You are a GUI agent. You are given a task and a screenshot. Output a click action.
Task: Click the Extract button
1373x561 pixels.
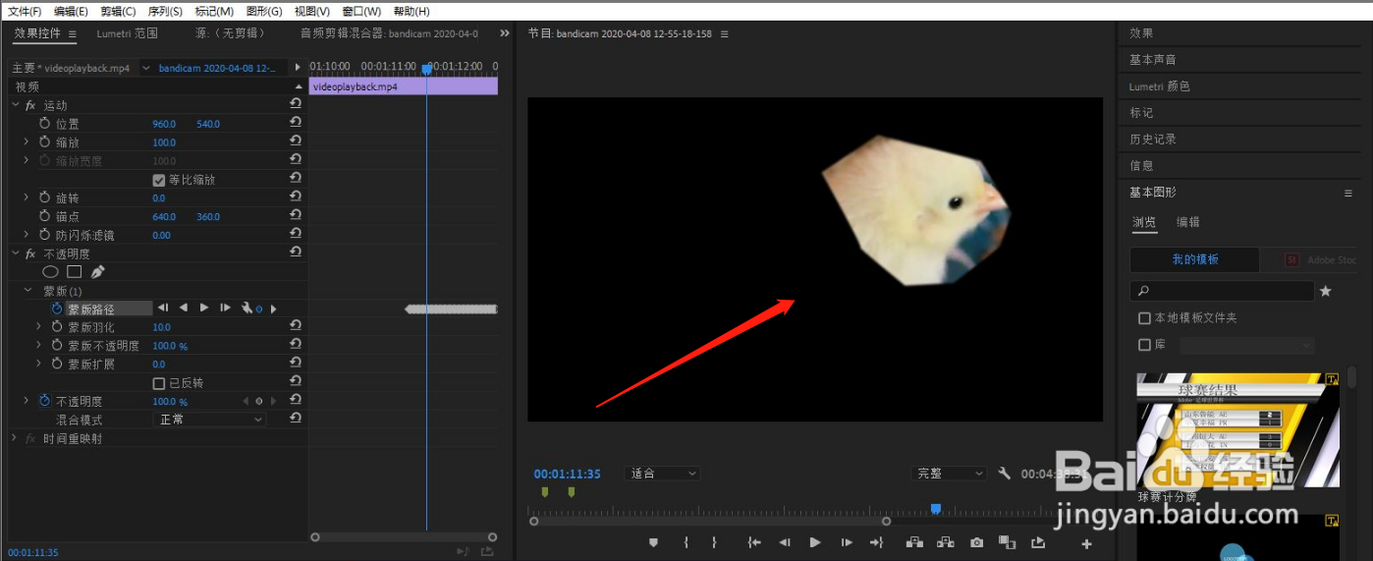click(946, 542)
